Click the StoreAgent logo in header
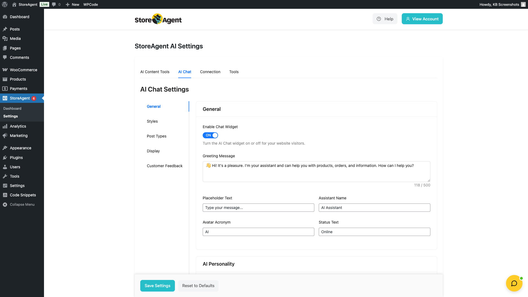Screen dimensions: 528x297 [158, 19]
